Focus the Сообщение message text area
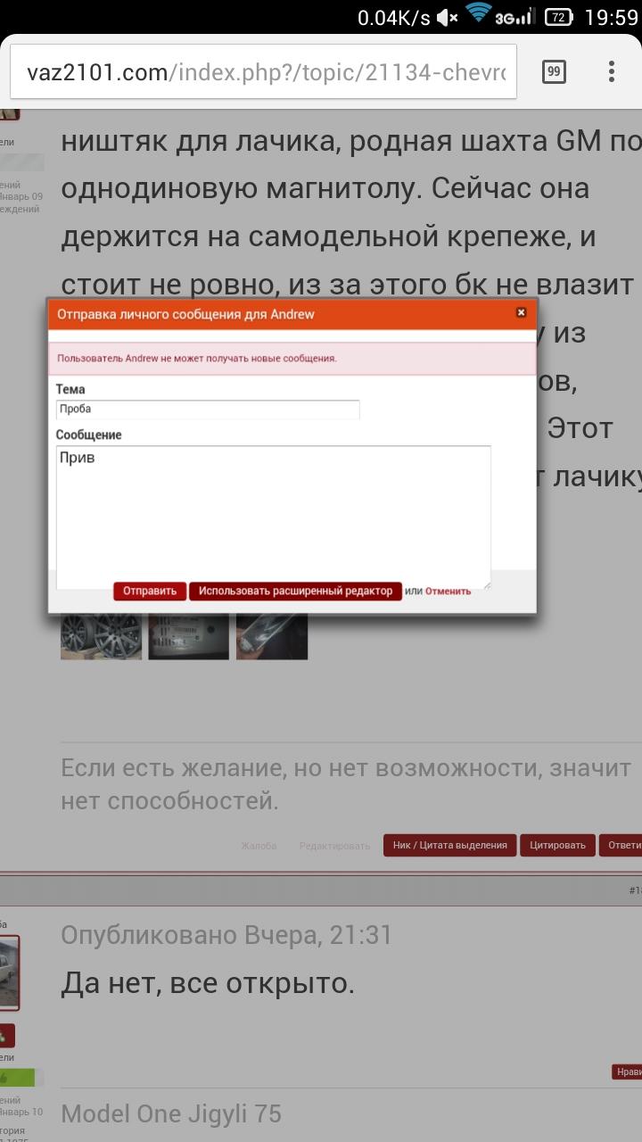Screen dimensions: 642x1142 click(x=274, y=517)
